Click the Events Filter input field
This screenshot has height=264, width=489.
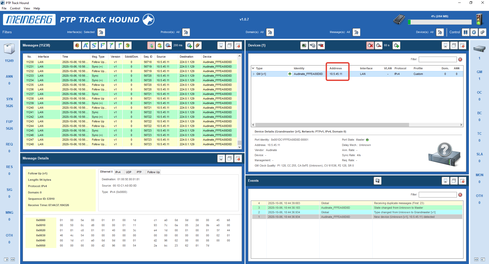click(438, 195)
